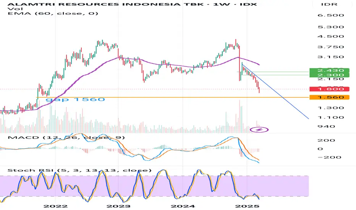Click the 2024 time axis label
The image size is (356, 210).
pos(183,206)
